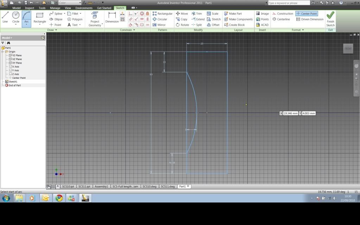The width and height of the screenshot is (360, 225).
Task: Select the Line sketch tool
Action: click(x=5, y=17)
